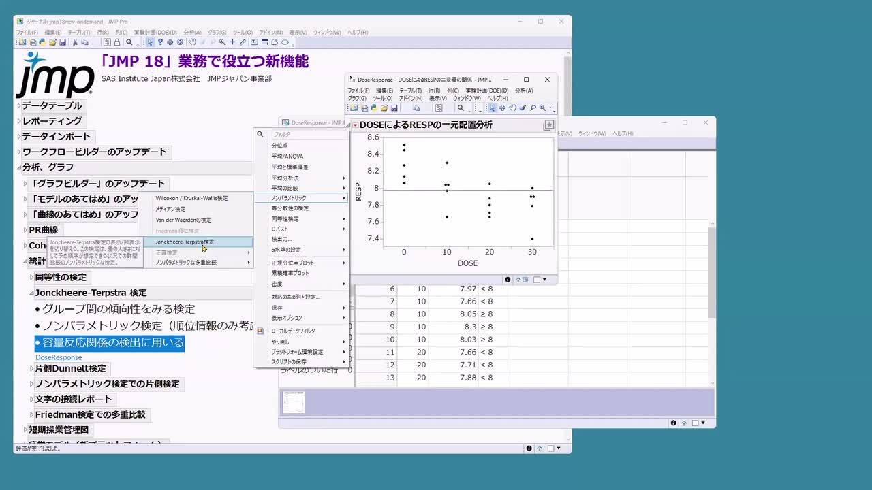Image resolution: width=872 pixels, height=490 pixels.
Task: Click the star bookmark icon on report header
Action: click(x=549, y=125)
